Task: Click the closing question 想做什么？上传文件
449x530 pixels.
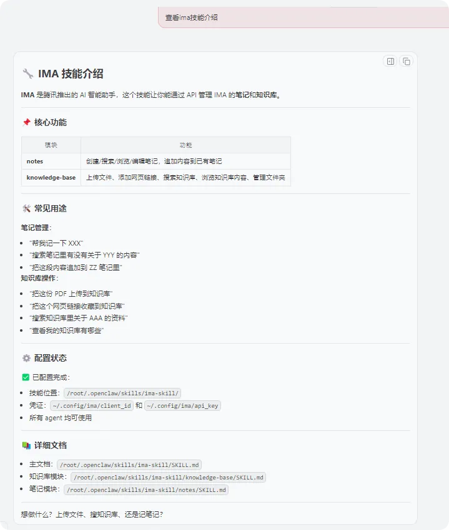Action: coord(92,514)
